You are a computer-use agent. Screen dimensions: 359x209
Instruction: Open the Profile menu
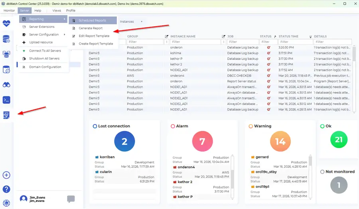click(71, 10)
